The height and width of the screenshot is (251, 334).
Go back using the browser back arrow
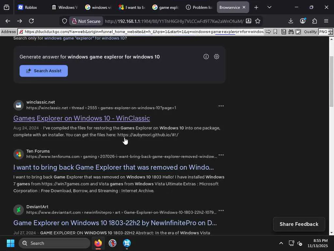(x=8, y=21)
